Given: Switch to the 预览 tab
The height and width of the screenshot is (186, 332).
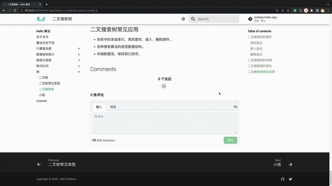Looking at the screenshot, I should (113, 107).
